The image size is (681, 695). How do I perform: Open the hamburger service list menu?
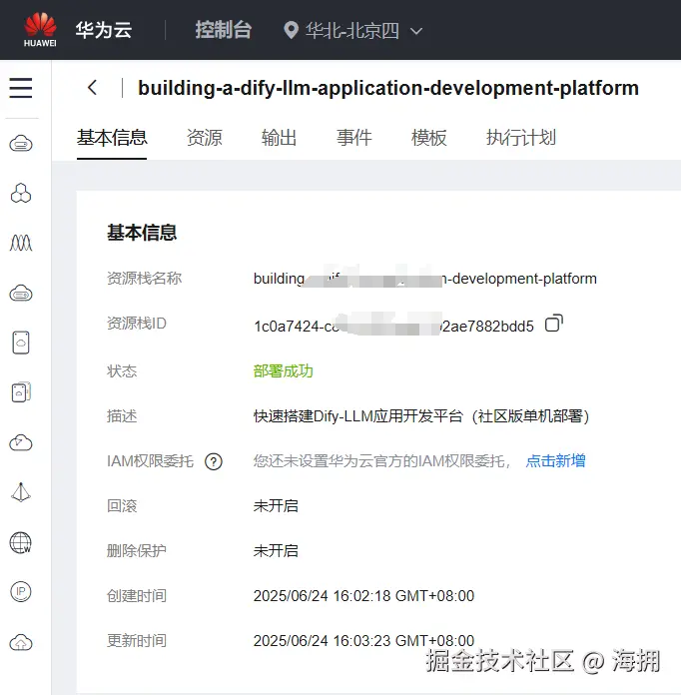point(21,87)
